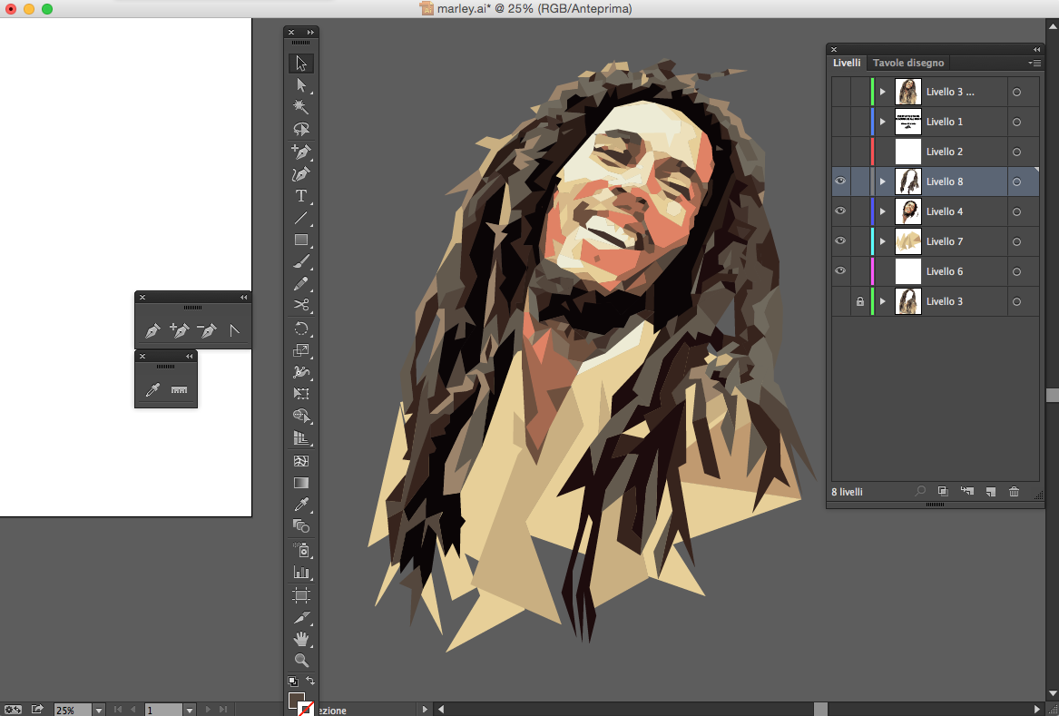The width and height of the screenshot is (1059, 716).
Task: Select the Mesh tool
Action: coord(301,461)
